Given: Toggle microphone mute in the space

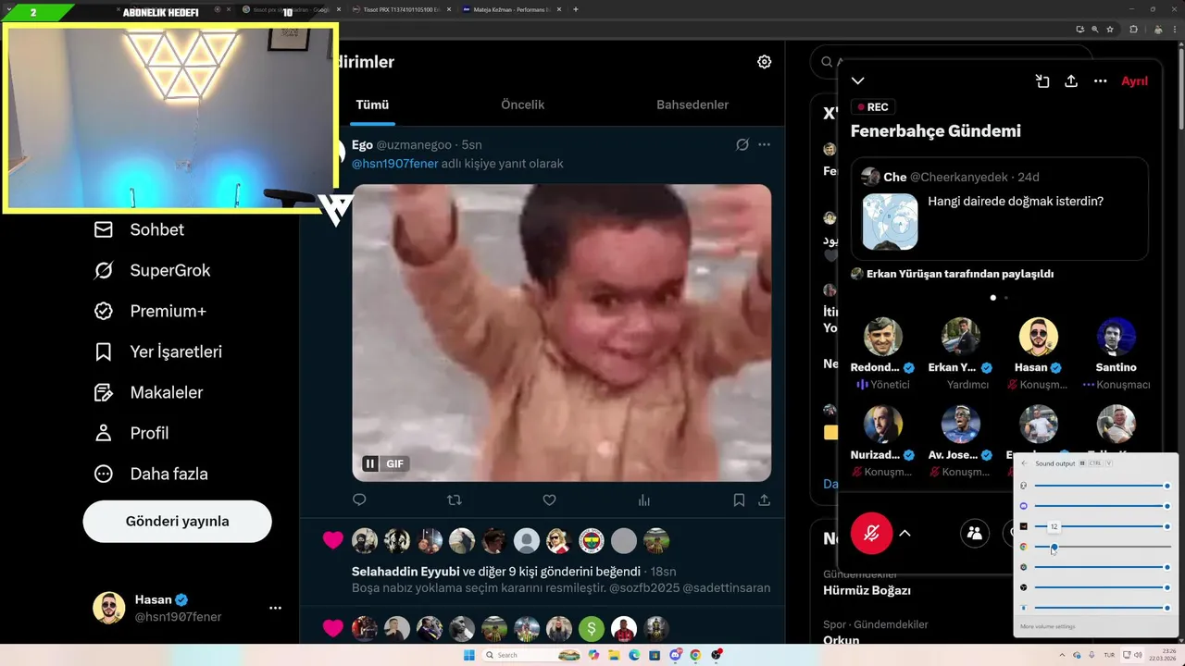Looking at the screenshot, I should pyautogui.click(x=871, y=533).
